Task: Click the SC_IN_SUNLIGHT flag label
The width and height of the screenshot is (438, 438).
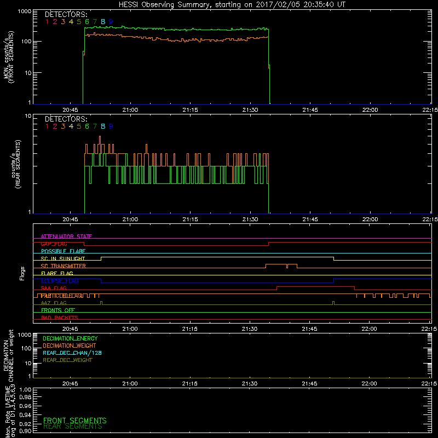Action: point(63,258)
